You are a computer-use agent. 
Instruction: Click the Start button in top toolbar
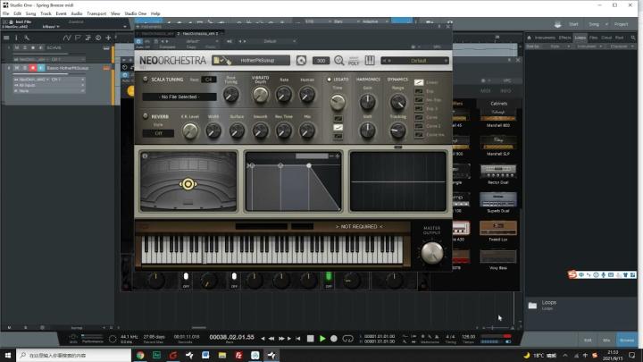point(573,24)
